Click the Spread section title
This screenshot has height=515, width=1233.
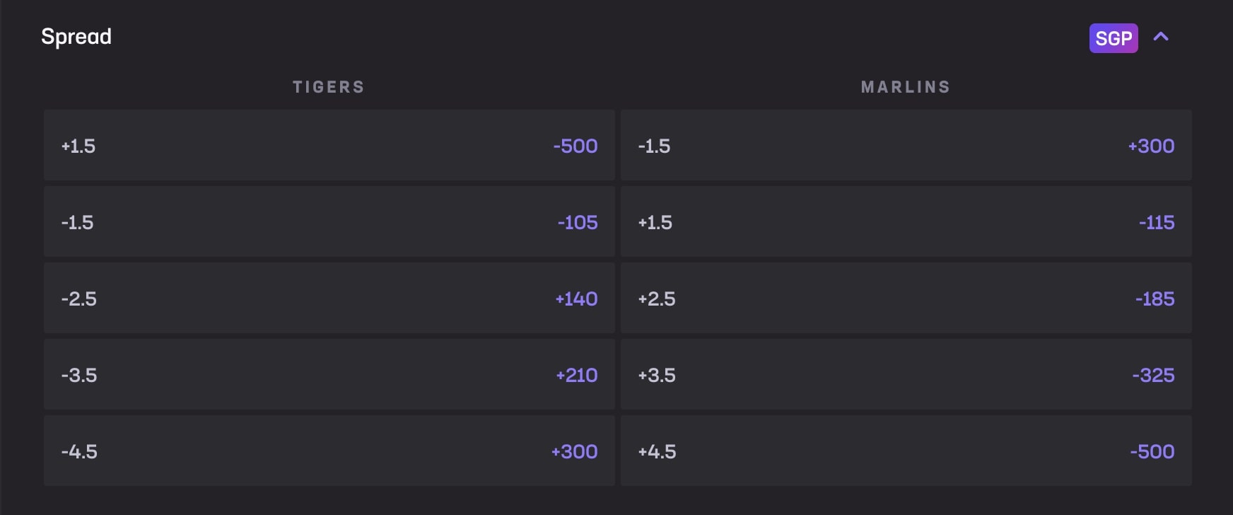click(76, 37)
